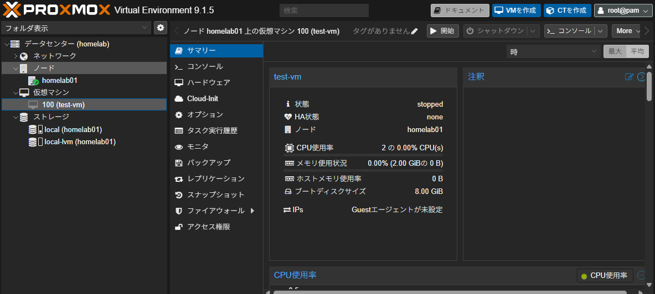Viewport: 655px width, 294px height.
Task: Click the heartbeat icon beside HA状態
Action: [x=288, y=117]
